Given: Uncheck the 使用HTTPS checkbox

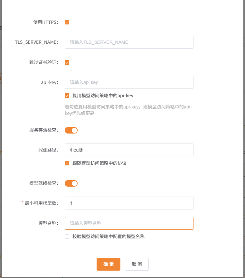Looking at the screenshot, I should (x=67, y=22).
